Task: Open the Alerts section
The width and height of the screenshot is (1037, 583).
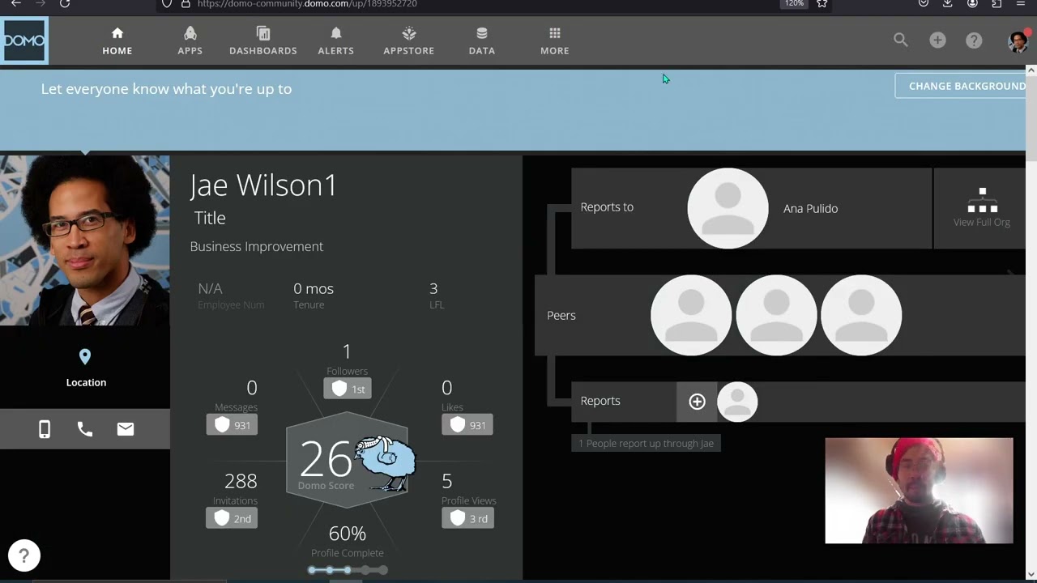Action: click(336, 40)
